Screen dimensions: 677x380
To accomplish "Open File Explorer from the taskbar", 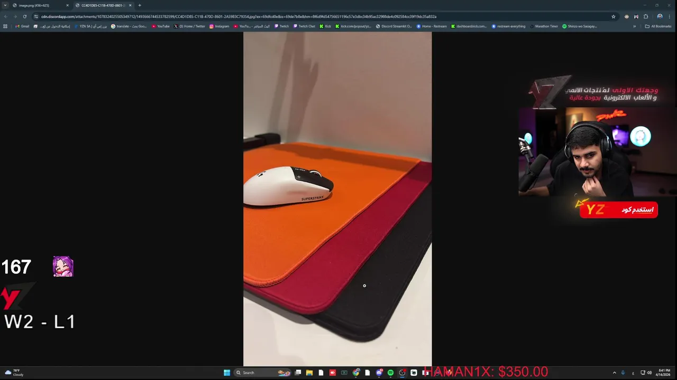I will click(x=309, y=373).
